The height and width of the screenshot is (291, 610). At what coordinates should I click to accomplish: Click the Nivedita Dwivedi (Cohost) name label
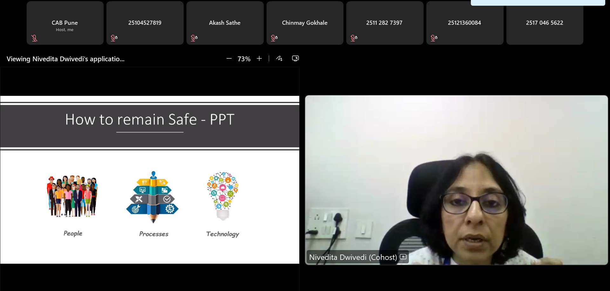pyautogui.click(x=353, y=257)
